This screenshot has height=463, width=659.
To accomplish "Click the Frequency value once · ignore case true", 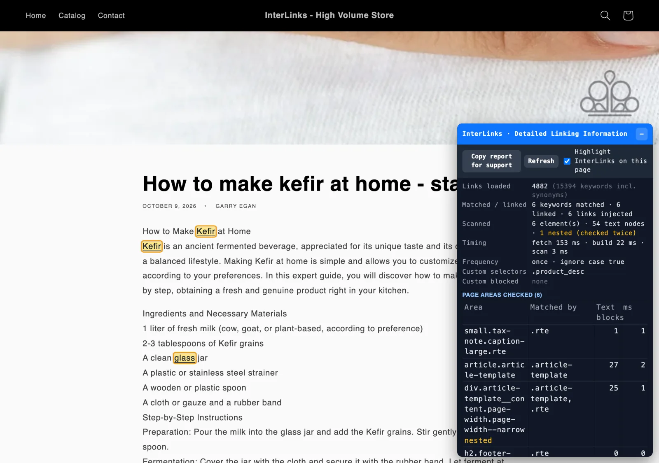I will [x=578, y=262].
